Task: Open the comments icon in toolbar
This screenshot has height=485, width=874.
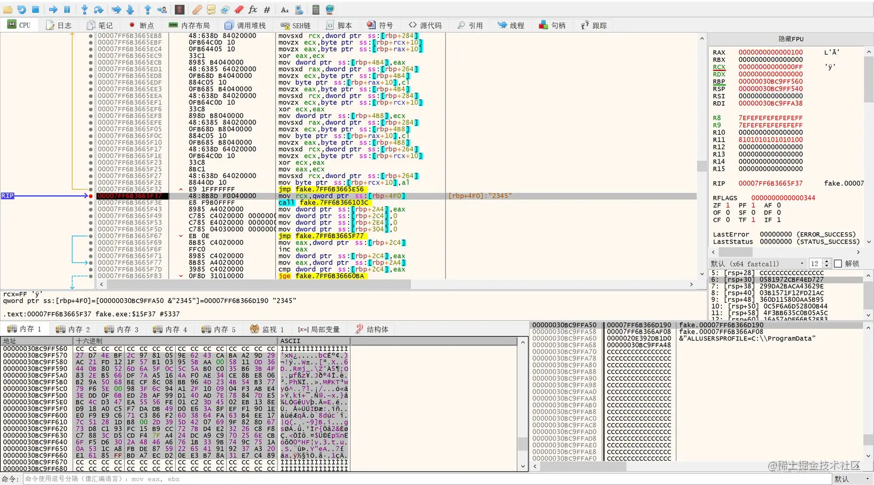Action: pyautogui.click(x=211, y=10)
